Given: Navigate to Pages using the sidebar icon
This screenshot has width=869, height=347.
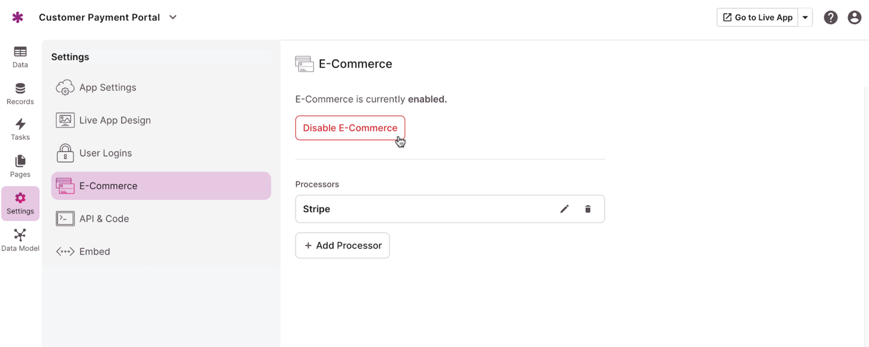Looking at the screenshot, I should click(x=20, y=166).
